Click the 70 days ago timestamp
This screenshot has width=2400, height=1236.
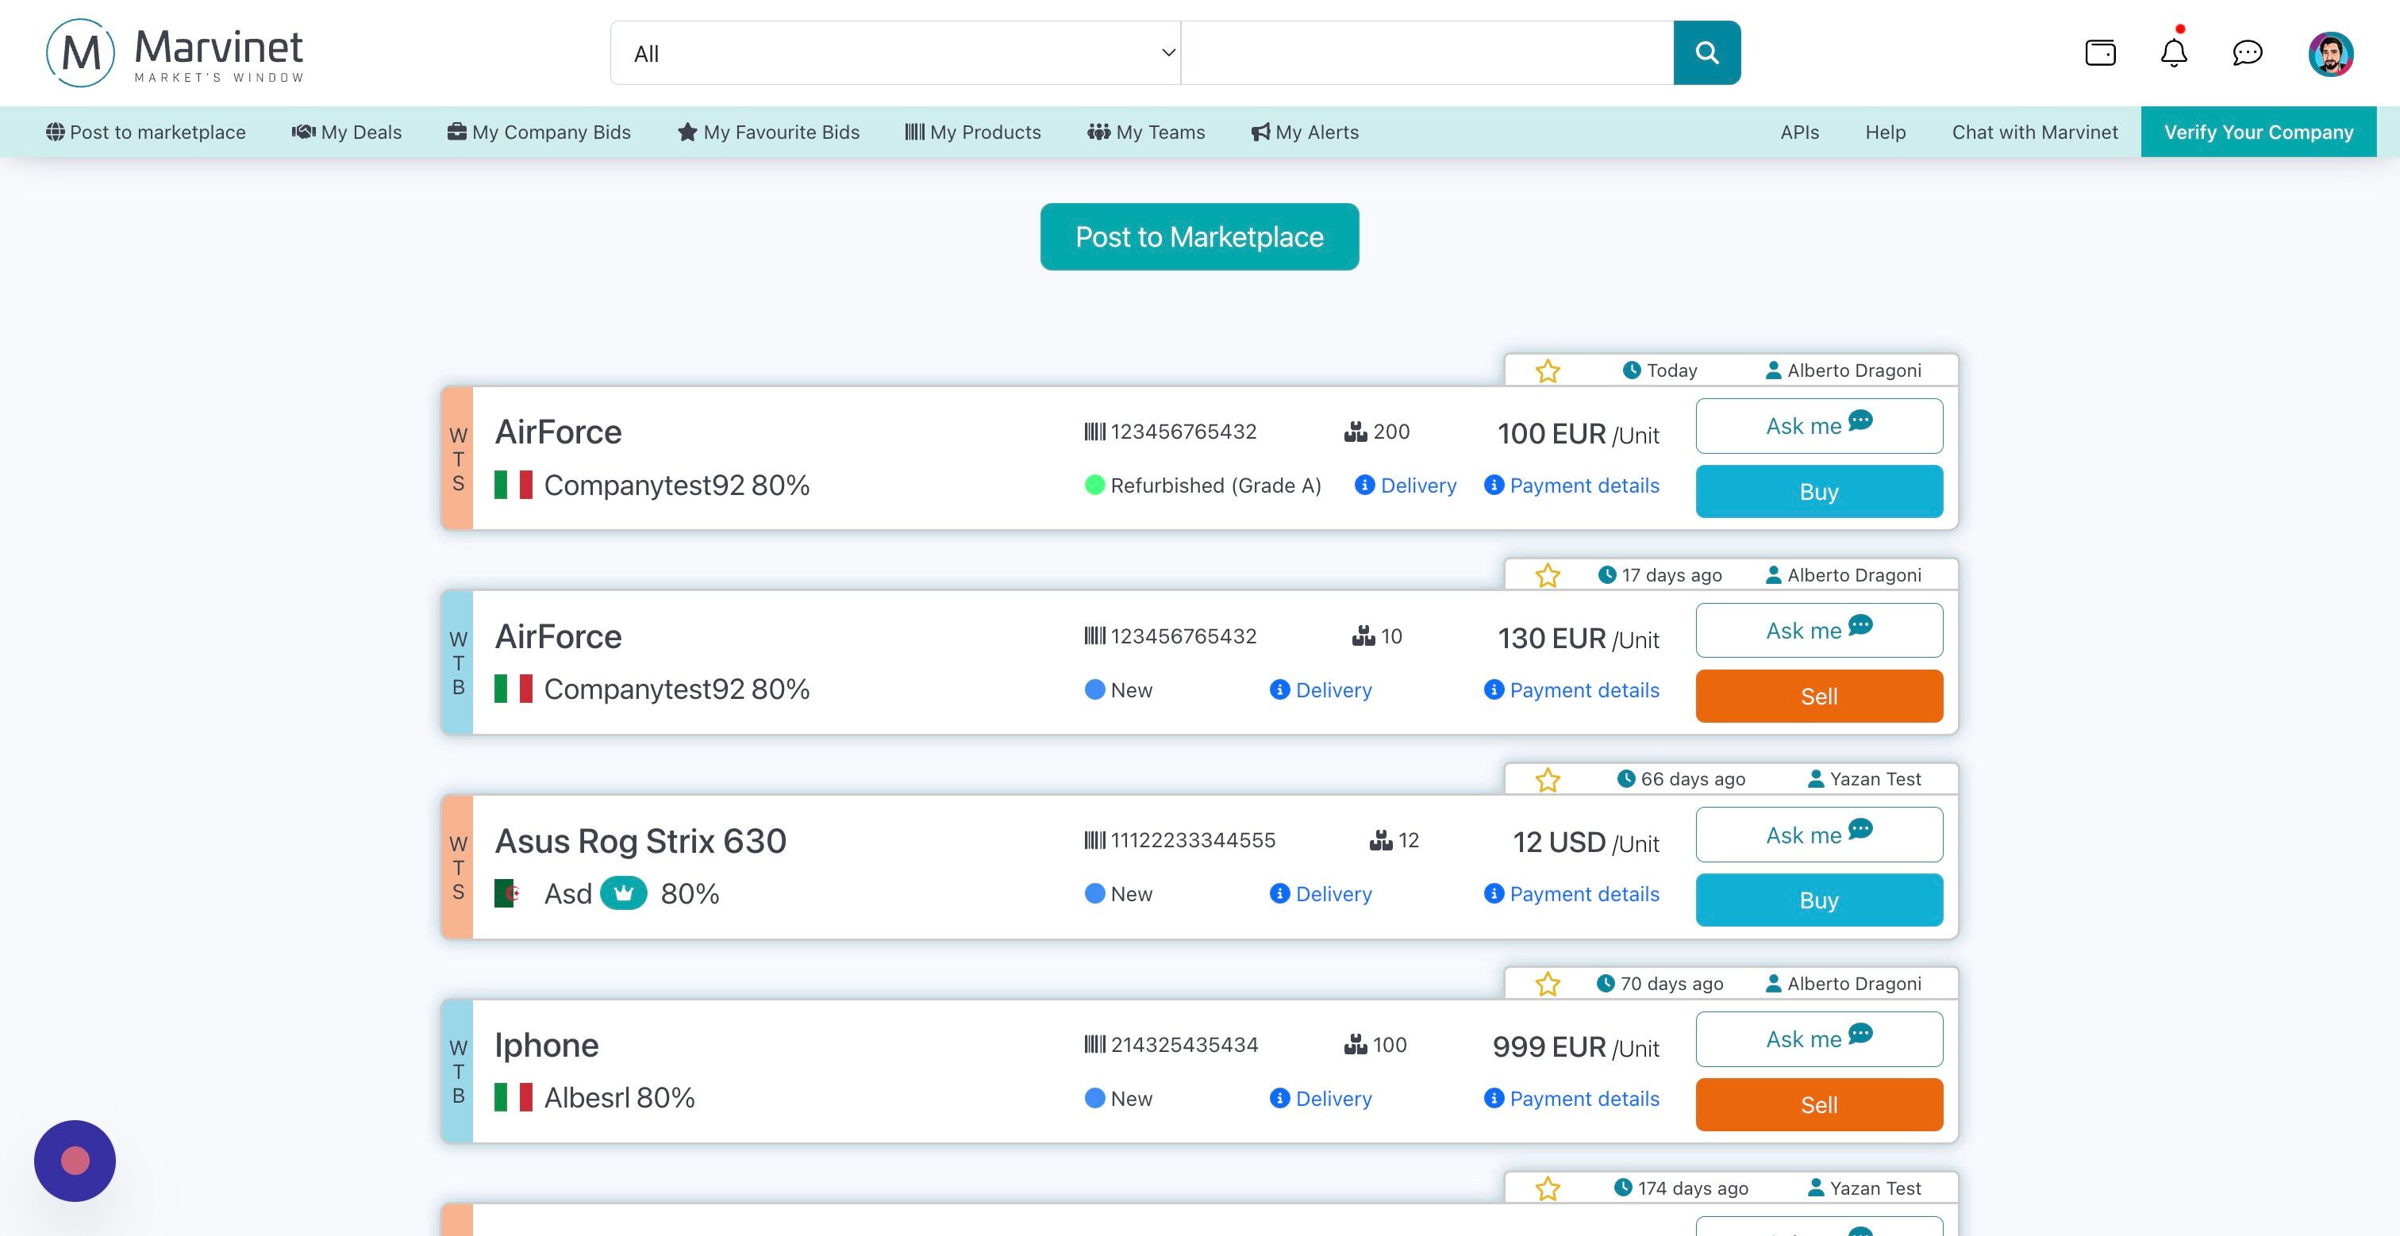click(x=1660, y=984)
